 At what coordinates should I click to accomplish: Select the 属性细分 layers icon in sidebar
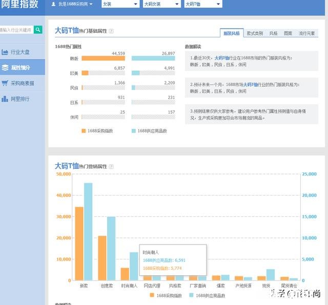pyautogui.click(x=5, y=68)
